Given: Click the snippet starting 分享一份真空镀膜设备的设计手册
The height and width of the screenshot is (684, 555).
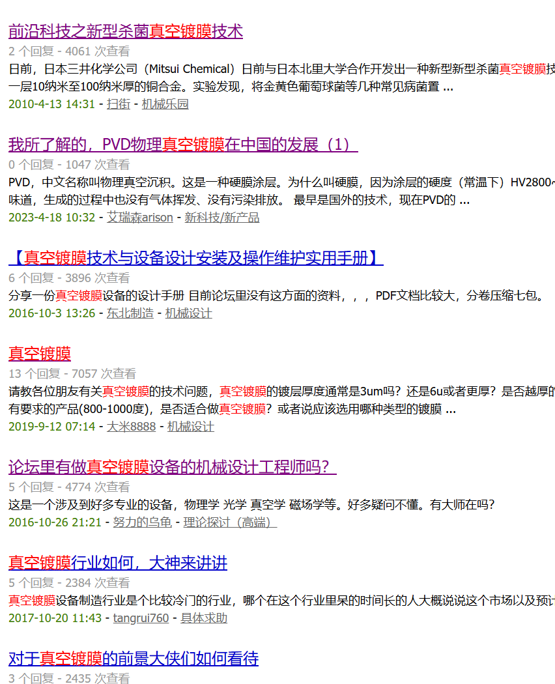Looking at the screenshot, I should tap(277, 296).
